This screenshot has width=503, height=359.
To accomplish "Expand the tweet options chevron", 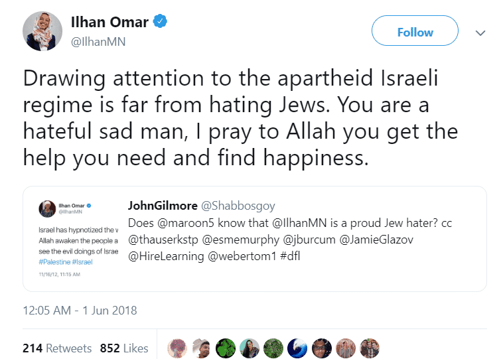I will pyautogui.click(x=480, y=32).
